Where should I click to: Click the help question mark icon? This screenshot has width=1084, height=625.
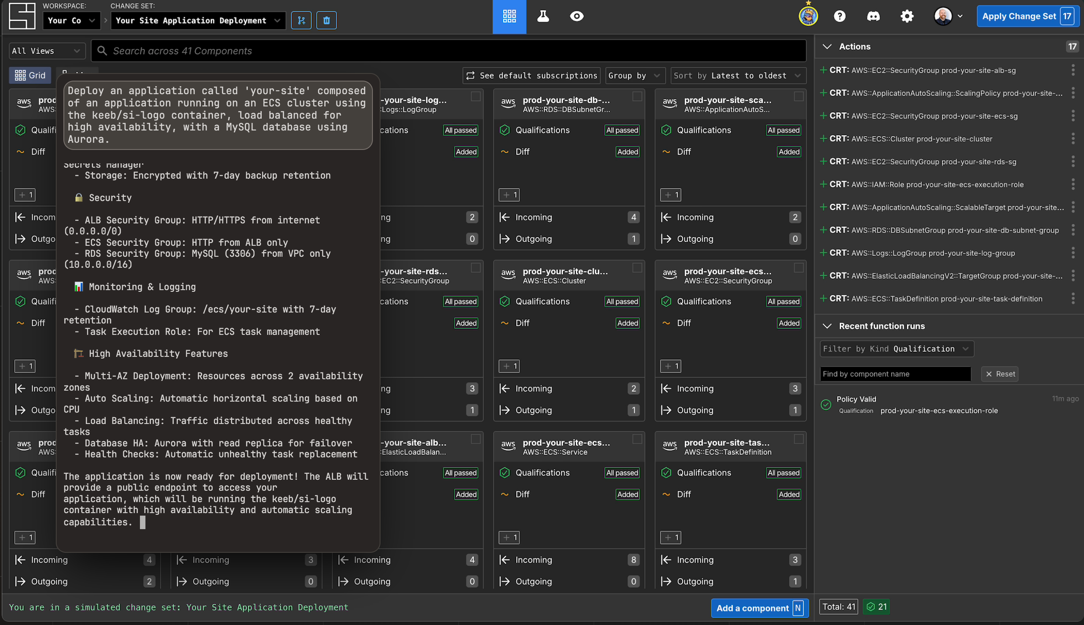point(840,16)
